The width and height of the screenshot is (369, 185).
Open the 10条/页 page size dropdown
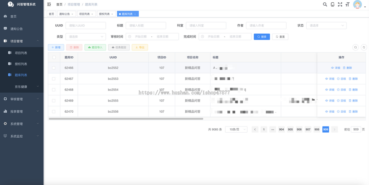[x=236, y=130]
